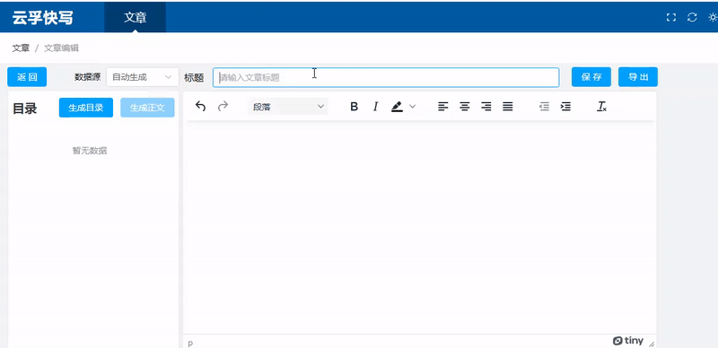Screen dimensions: 718x348
Task: Open the highlight color dropdown arrow
Action: coord(412,107)
